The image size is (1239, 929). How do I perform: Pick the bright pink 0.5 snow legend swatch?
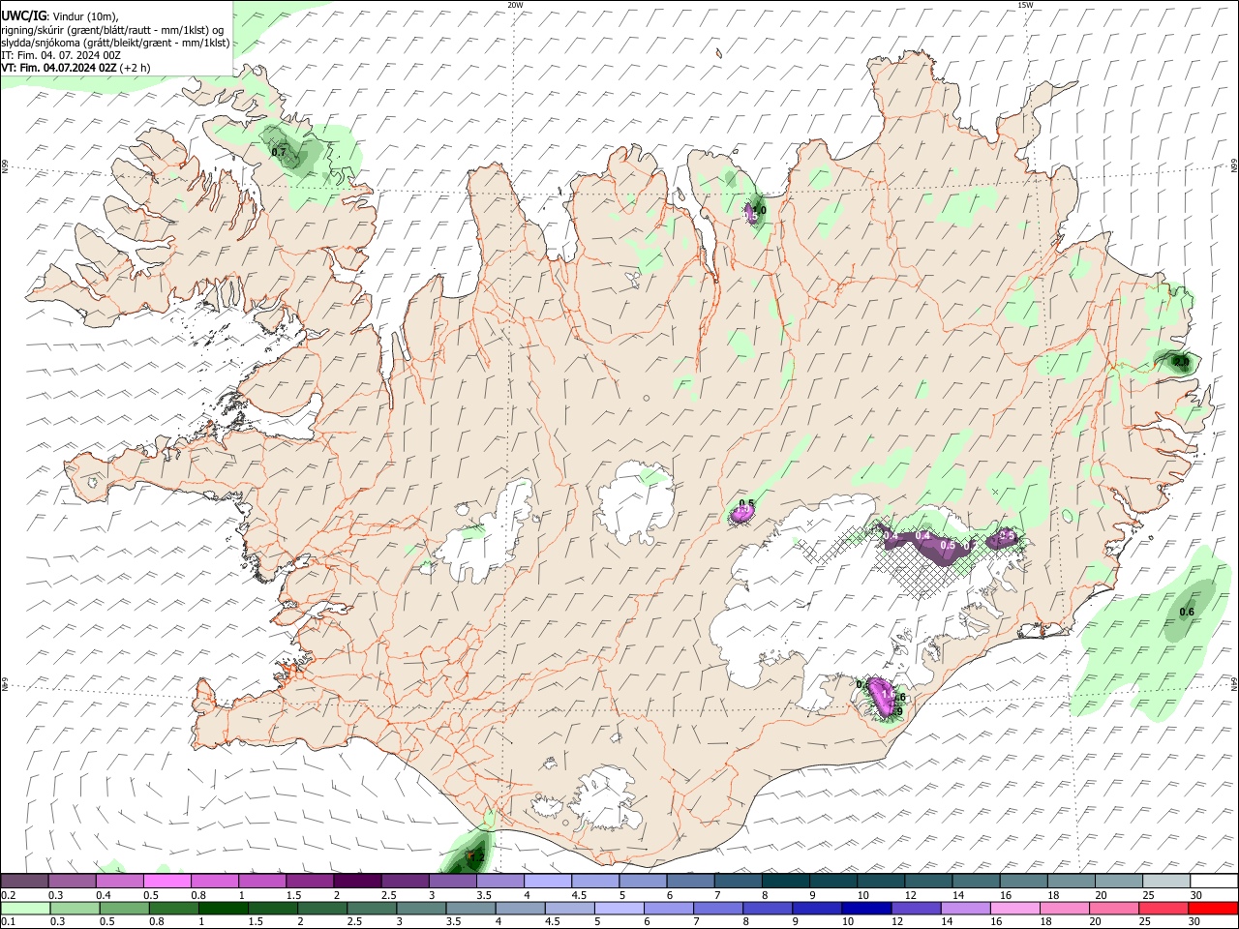pos(167,881)
